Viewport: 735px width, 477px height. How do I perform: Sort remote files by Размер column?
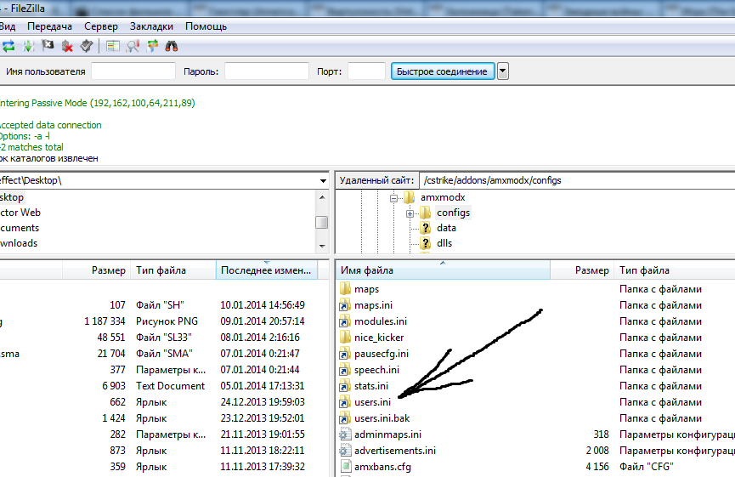(x=582, y=270)
